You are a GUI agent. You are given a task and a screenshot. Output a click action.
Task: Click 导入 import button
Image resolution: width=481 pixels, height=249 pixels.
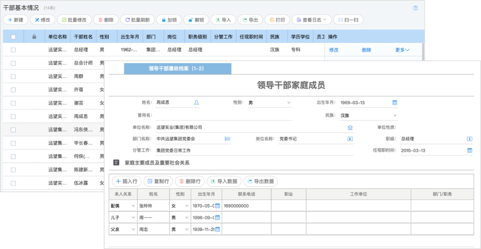tap(223, 20)
